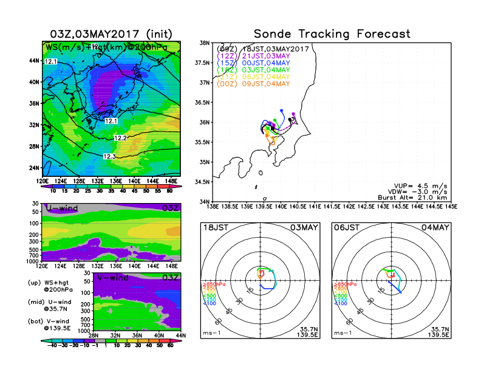Click the "145E" longitude label on sonde map
The width and height of the screenshot is (481, 372).
click(451, 207)
